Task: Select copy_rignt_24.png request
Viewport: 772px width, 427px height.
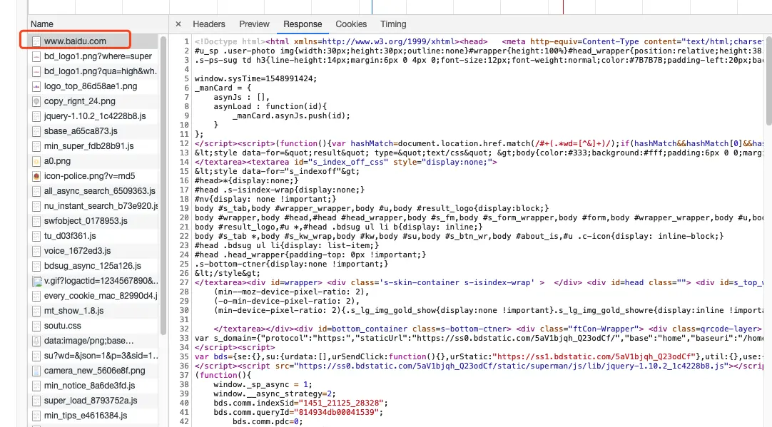Action: click(x=93, y=101)
